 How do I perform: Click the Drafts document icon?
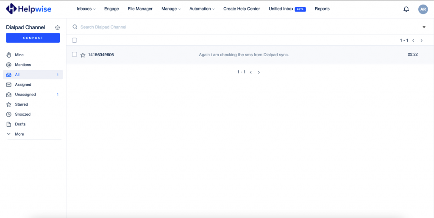[x=9, y=124]
